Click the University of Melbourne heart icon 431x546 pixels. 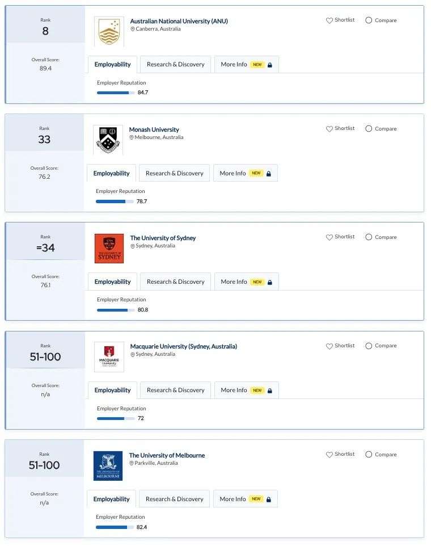click(329, 455)
